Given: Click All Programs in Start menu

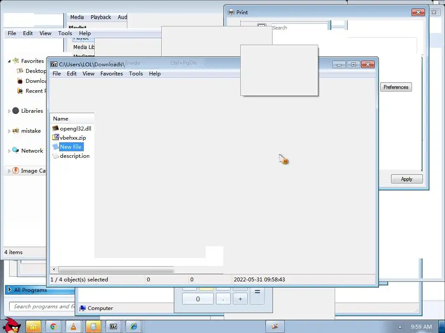Looking at the screenshot, I should (40, 290).
